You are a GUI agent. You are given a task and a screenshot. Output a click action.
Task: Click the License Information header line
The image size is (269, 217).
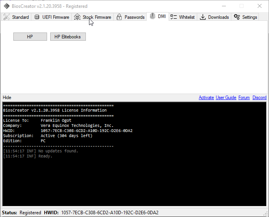click(55, 110)
